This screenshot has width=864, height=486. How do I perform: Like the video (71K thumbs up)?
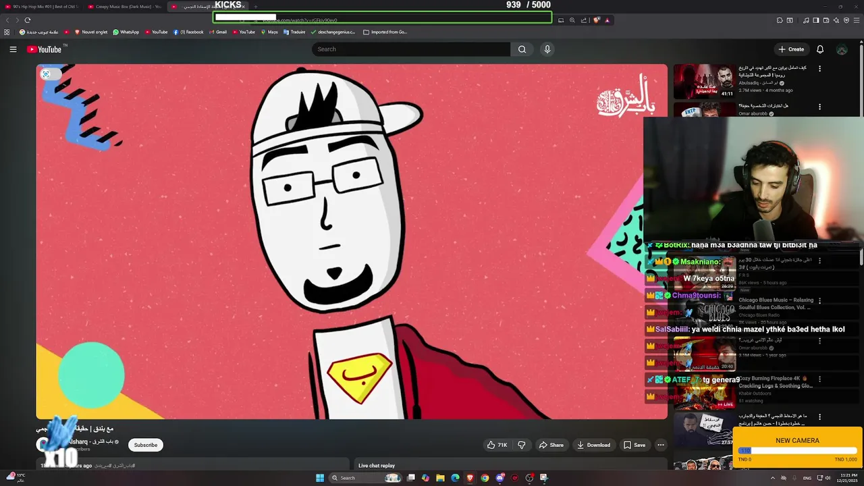pyautogui.click(x=497, y=445)
